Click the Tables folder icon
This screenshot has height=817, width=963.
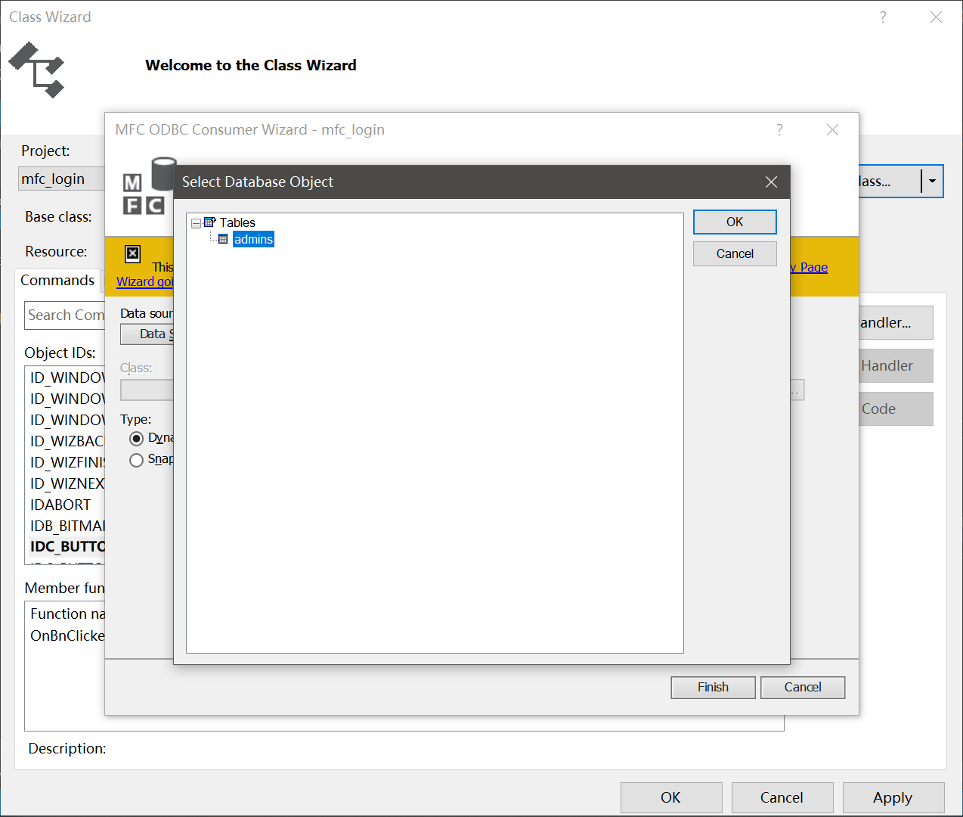click(209, 222)
